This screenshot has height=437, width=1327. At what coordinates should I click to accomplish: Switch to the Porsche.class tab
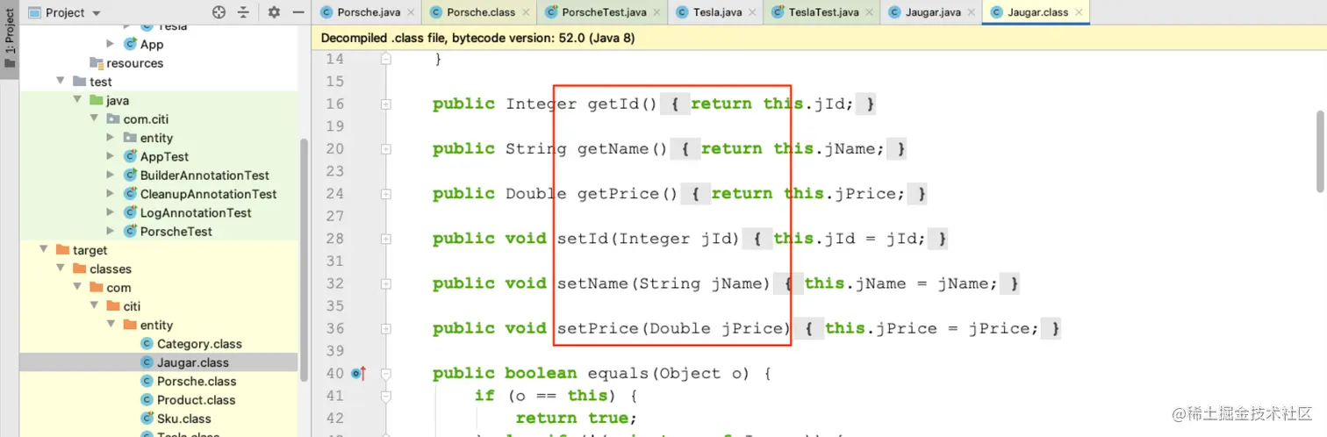pyautogui.click(x=481, y=12)
